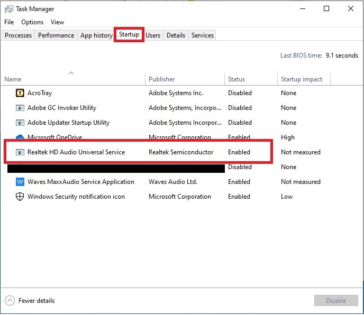Image resolution: width=364 pixels, height=315 pixels.
Task: Click Enabled status in Windows Security row
Action: pos(239,197)
